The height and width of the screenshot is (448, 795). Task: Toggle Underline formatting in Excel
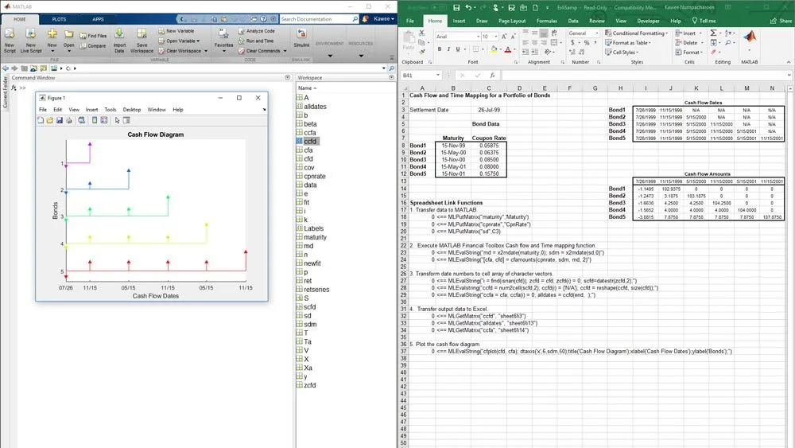tap(458, 49)
